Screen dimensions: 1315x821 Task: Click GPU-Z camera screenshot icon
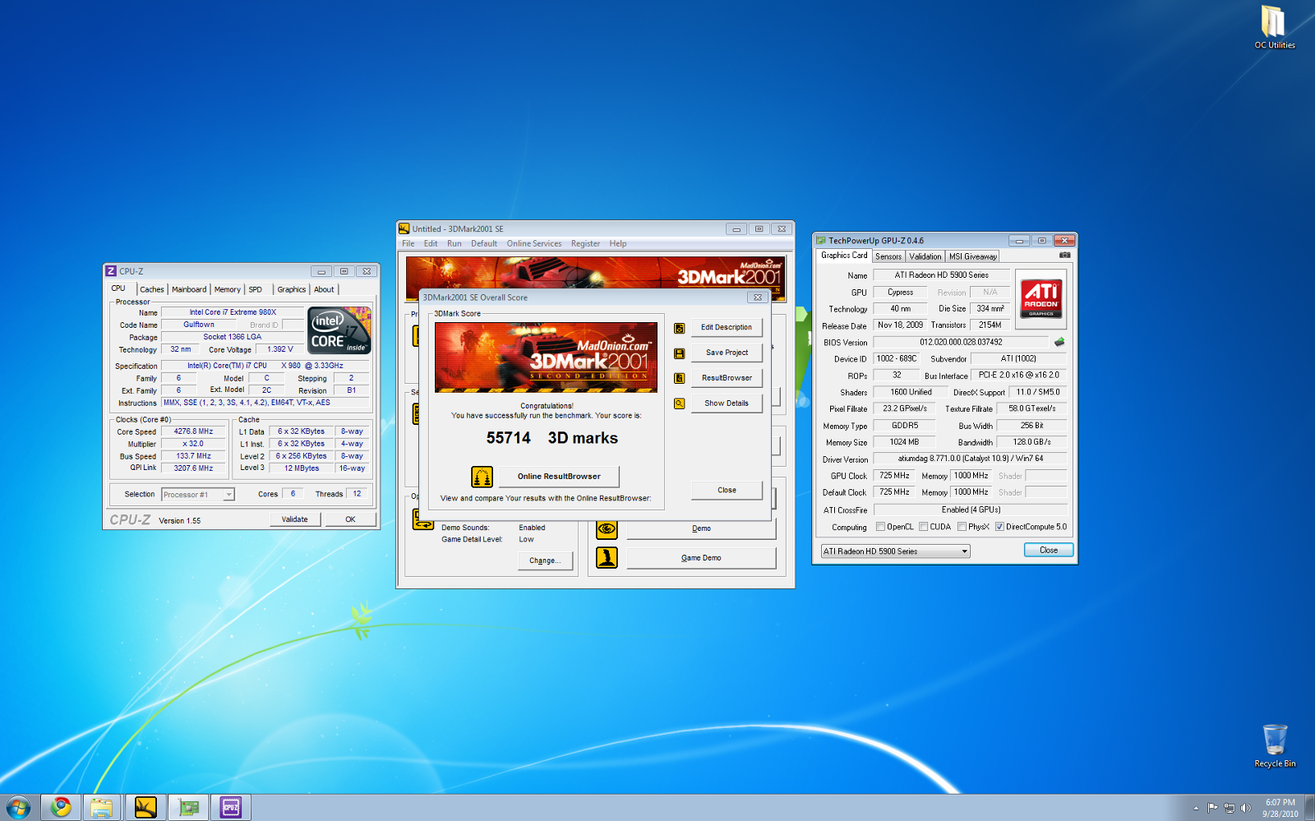point(1064,256)
